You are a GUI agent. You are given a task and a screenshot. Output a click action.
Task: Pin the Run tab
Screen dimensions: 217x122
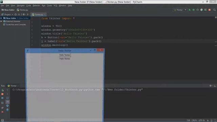(x=2, y=108)
